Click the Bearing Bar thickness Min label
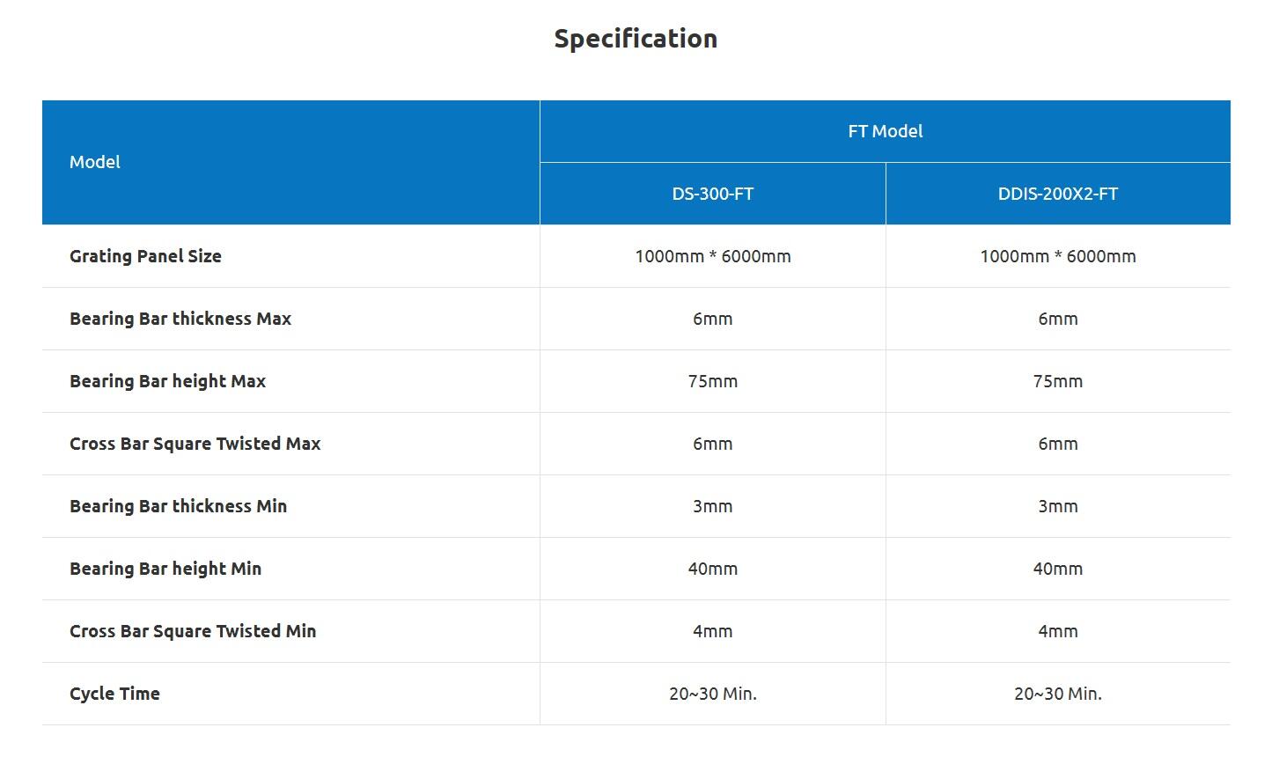1279x757 pixels. coord(178,506)
